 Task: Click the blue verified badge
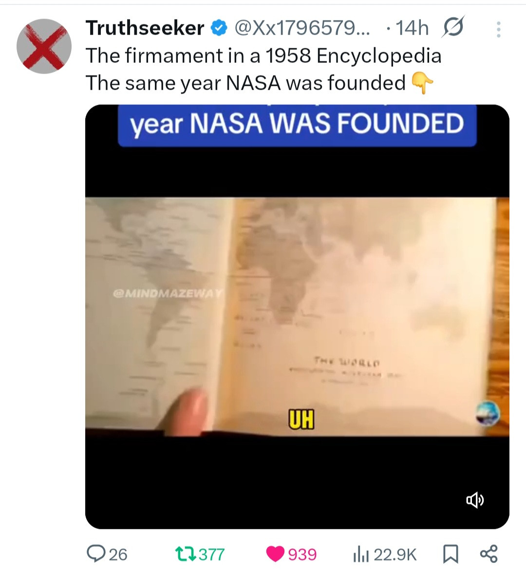(219, 28)
